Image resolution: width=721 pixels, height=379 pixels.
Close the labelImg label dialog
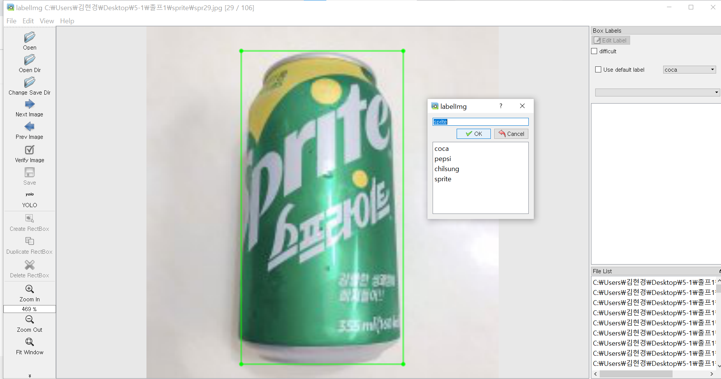(x=522, y=106)
